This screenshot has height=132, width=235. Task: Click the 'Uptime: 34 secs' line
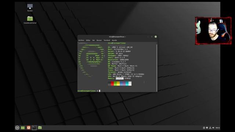coord(115,54)
